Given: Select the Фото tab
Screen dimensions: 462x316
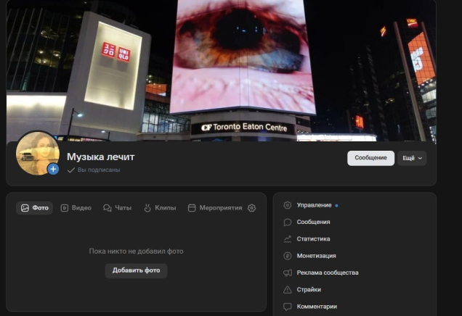Looking at the screenshot, I should point(35,208).
